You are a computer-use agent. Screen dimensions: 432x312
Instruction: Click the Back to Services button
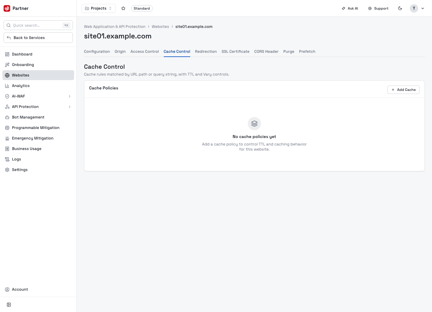(38, 38)
